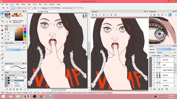Open the Snap menu
This screenshot has width=177, height=99.
[x=29, y=4]
